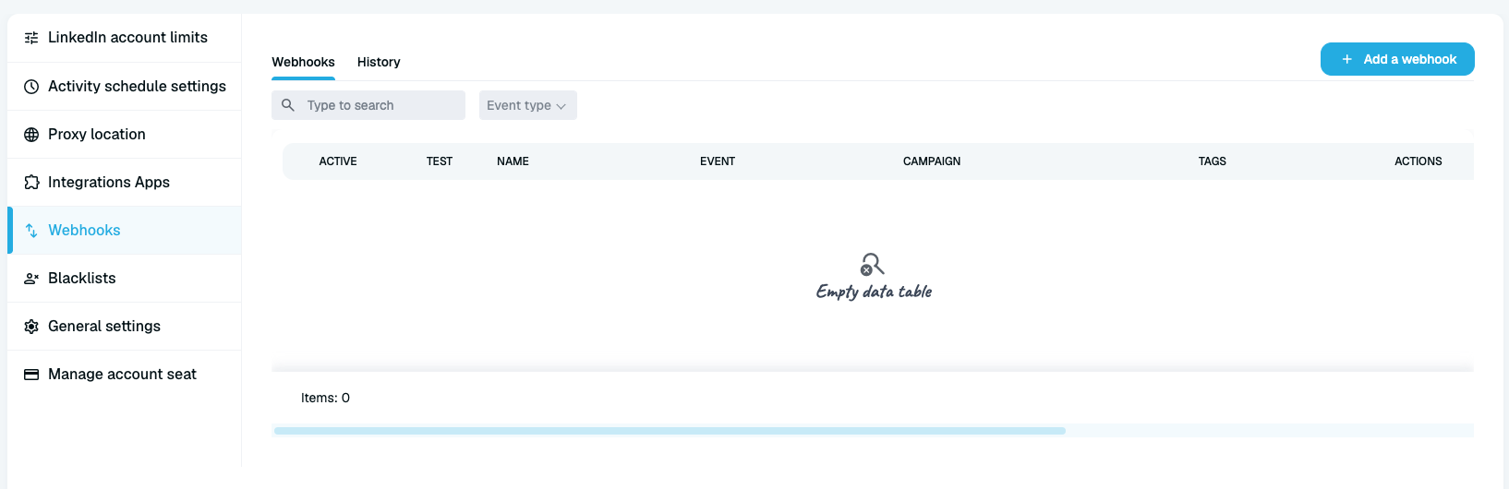Screen dimensions: 1509x489
Task: Click the General settings gear icon
Action: click(x=31, y=327)
